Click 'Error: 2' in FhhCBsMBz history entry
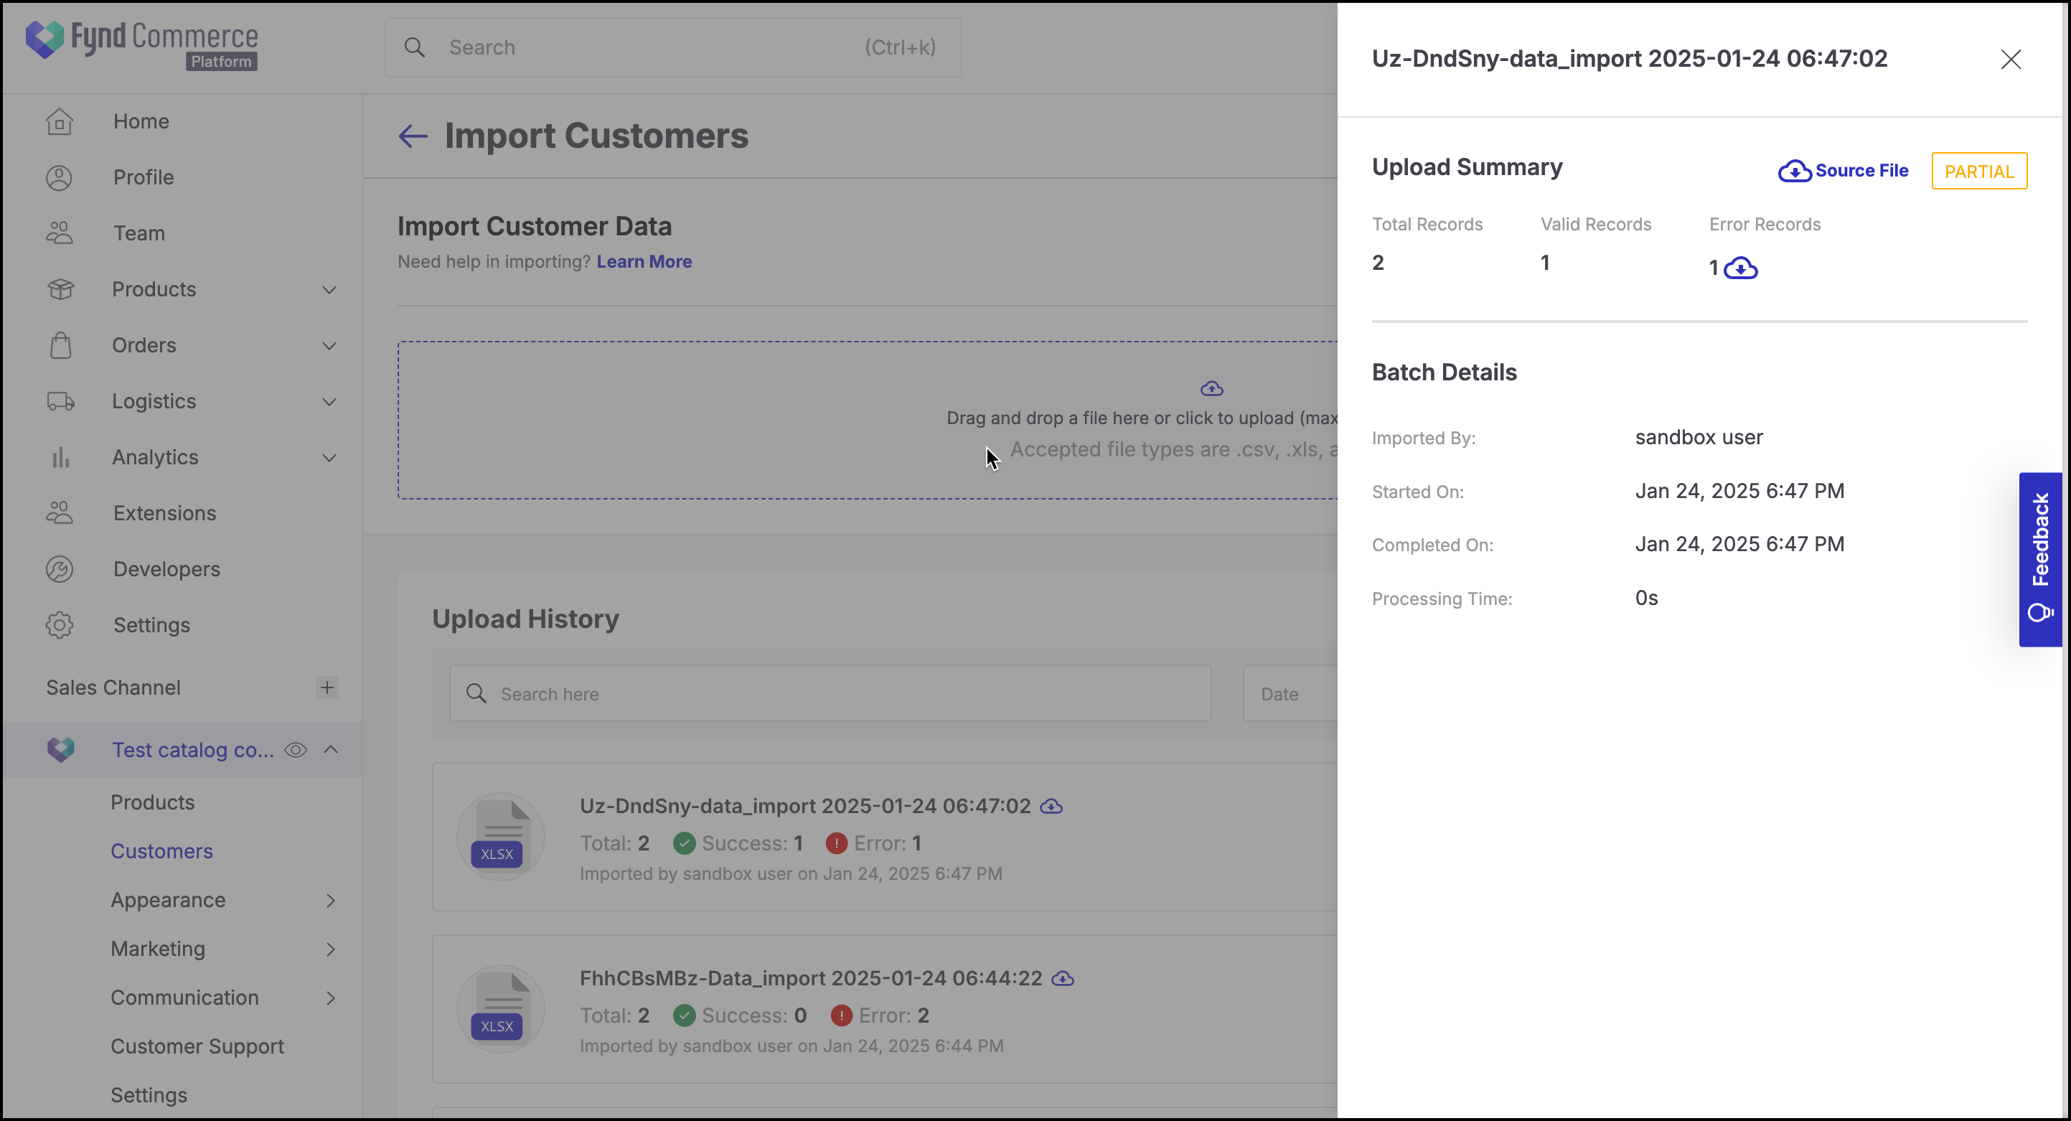The width and height of the screenshot is (2071, 1121). [880, 1015]
